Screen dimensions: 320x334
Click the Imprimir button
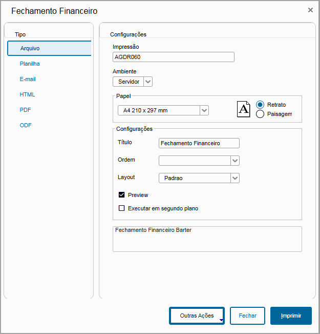click(x=291, y=316)
